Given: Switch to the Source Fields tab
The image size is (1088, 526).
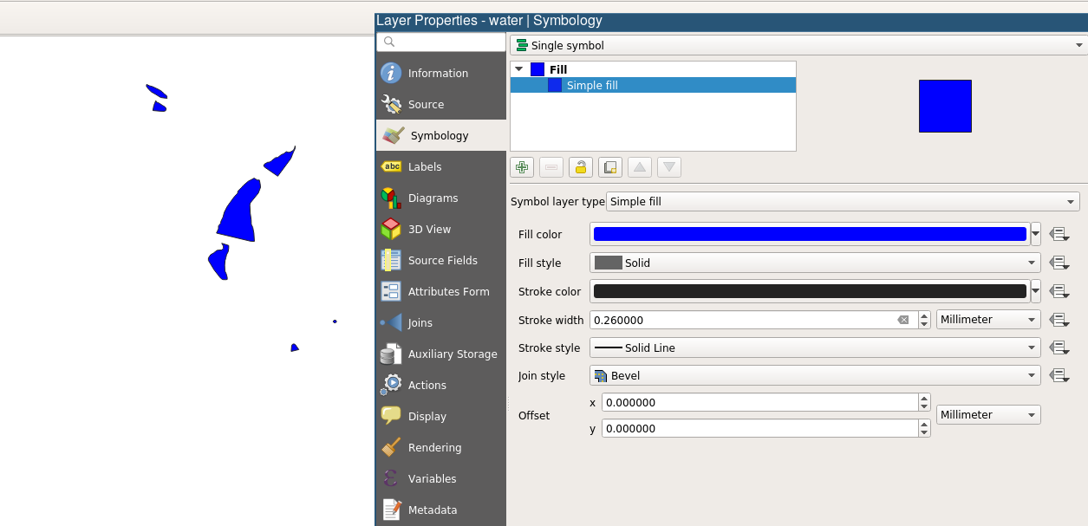Looking at the screenshot, I should pos(442,261).
